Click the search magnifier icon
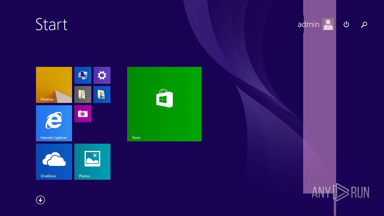 [x=364, y=25]
